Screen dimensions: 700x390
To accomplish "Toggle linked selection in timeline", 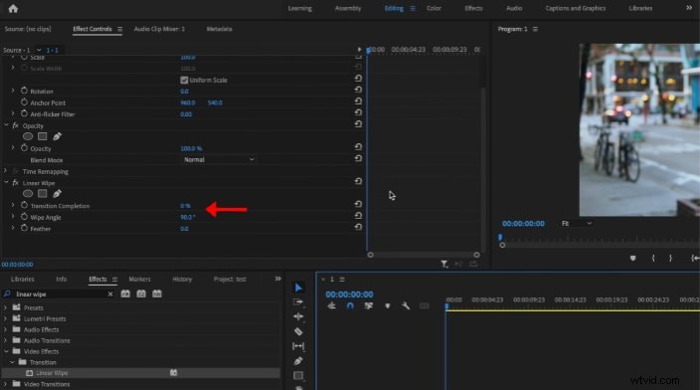I will click(368, 305).
